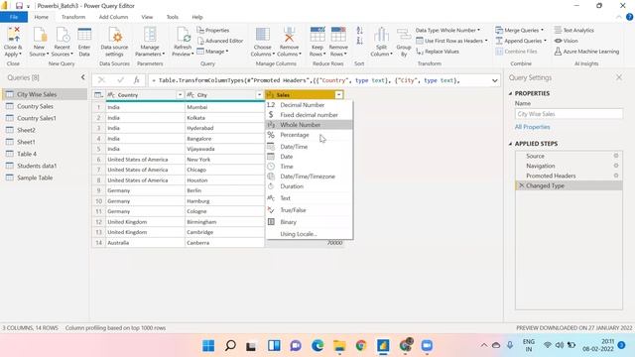
Task: Open Text Analytics AI insight
Action: tap(573, 31)
